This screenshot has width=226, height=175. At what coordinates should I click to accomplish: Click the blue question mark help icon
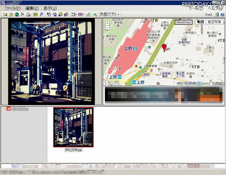click(222, 14)
